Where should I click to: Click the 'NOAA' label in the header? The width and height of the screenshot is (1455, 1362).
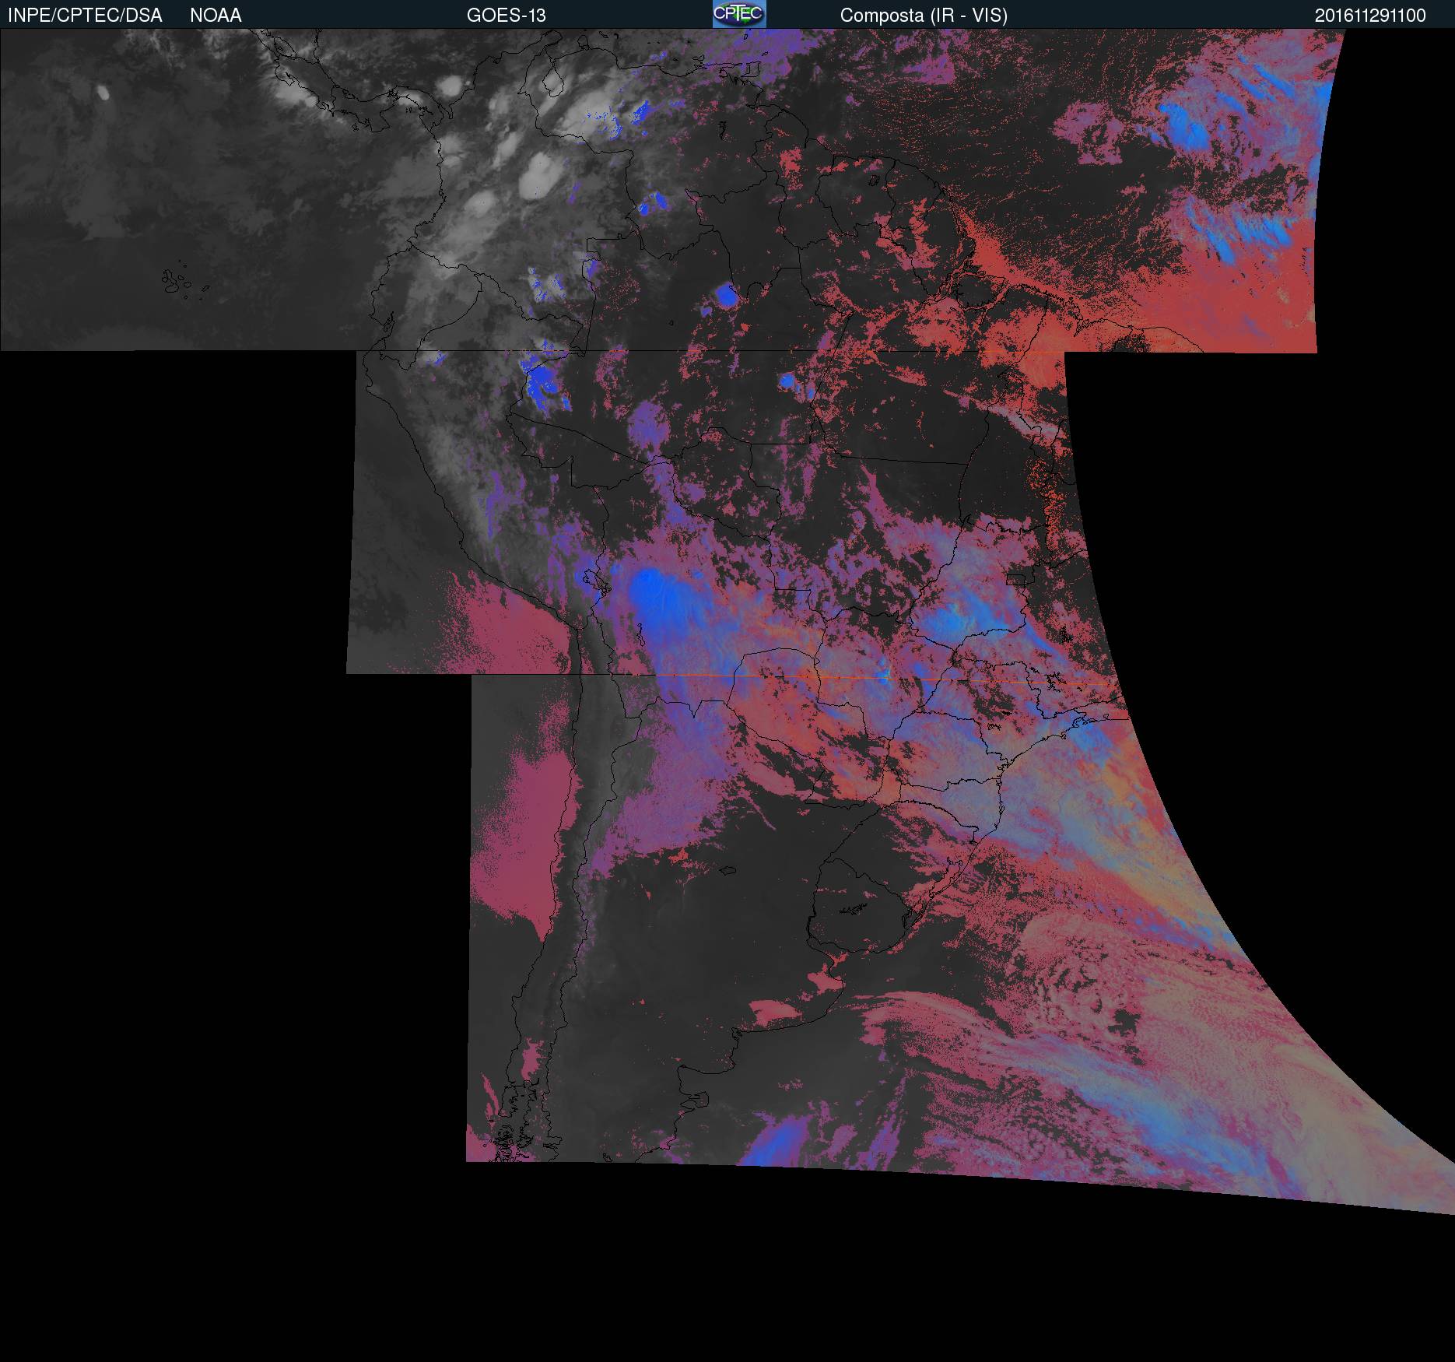click(x=216, y=16)
